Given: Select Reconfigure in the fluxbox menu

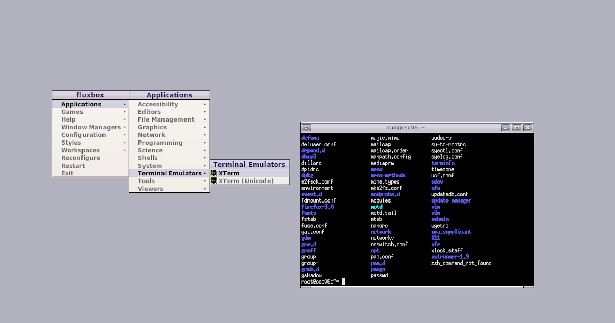Looking at the screenshot, I should (90, 158).
